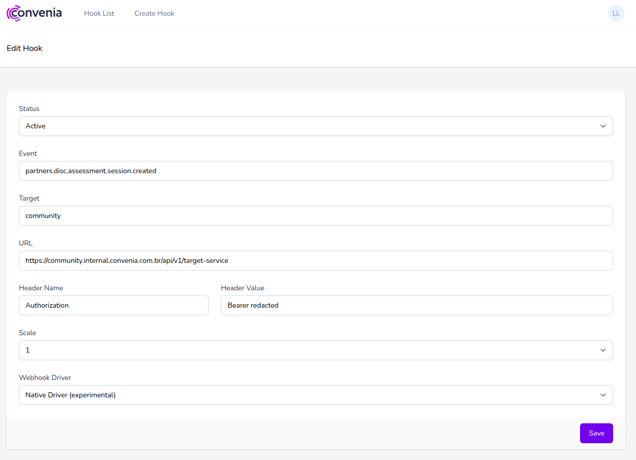Click the URL input field
The image size is (636, 460).
coord(316,260)
